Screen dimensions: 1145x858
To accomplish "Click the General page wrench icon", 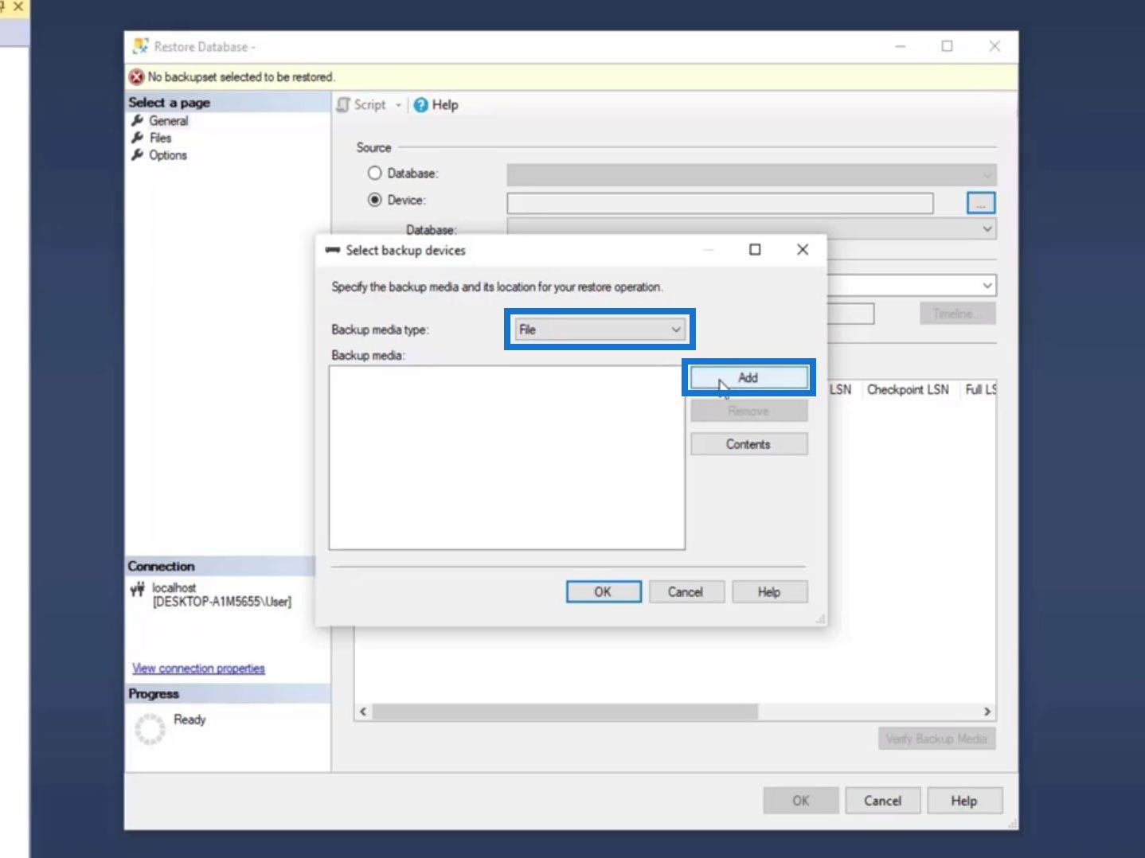I will [138, 120].
